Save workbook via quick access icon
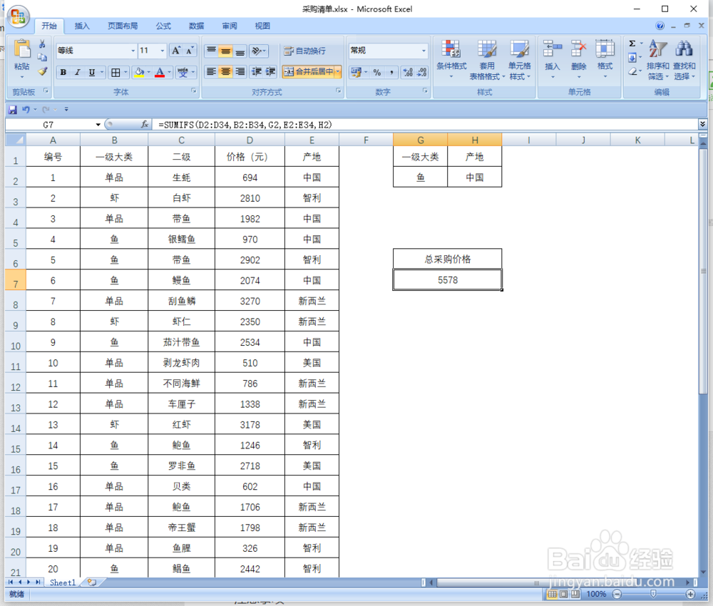 (13, 110)
